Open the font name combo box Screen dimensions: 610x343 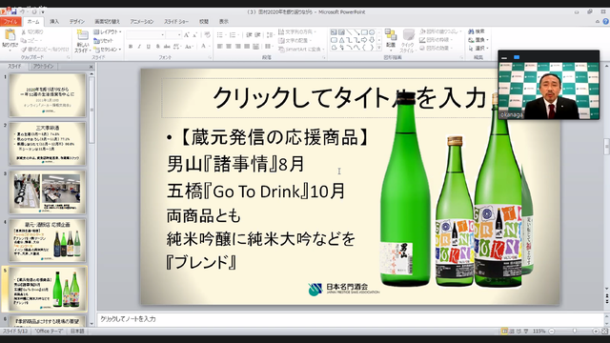pos(146,35)
